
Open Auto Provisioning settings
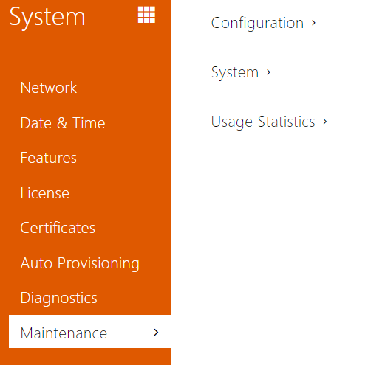pos(80,263)
